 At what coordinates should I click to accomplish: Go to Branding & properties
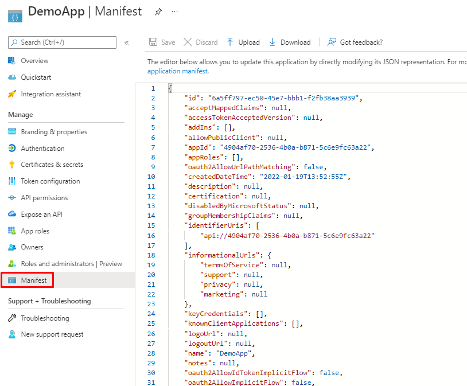tap(54, 132)
